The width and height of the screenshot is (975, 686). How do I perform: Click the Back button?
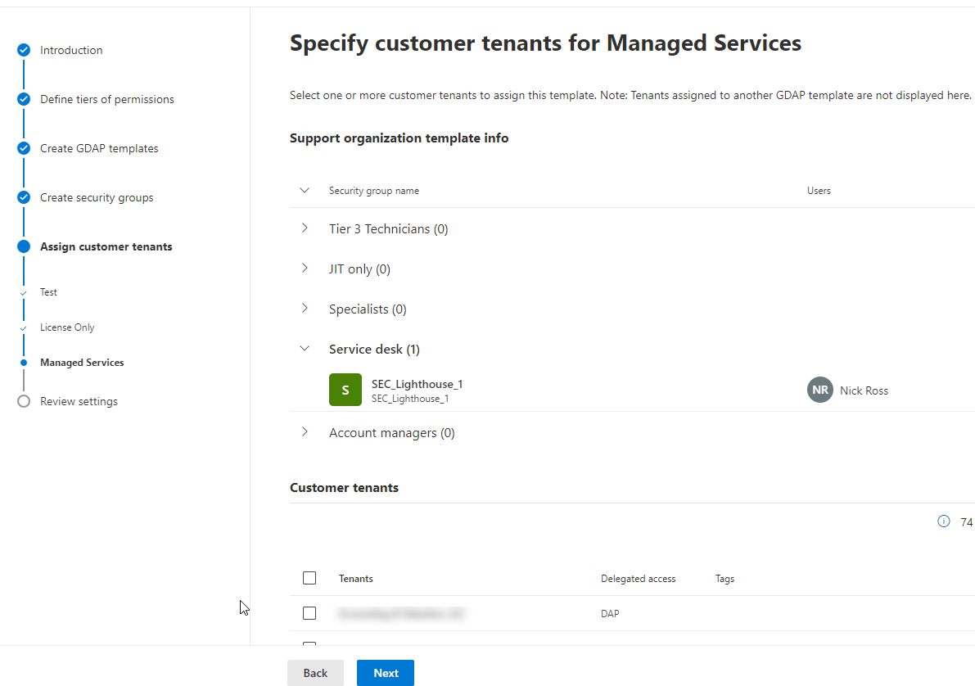coord(315,673)
